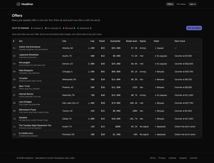Click the Fix required count in summary

53,28
